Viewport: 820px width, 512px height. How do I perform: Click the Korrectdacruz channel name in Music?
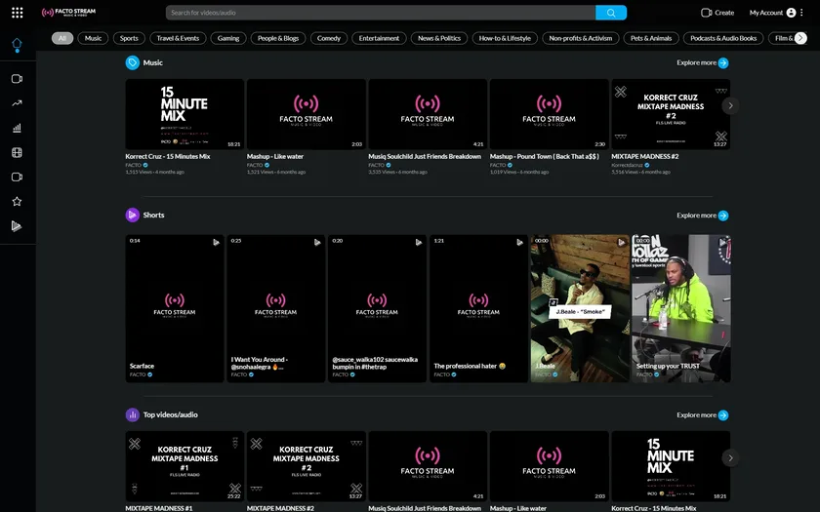(x=627, y=165)
